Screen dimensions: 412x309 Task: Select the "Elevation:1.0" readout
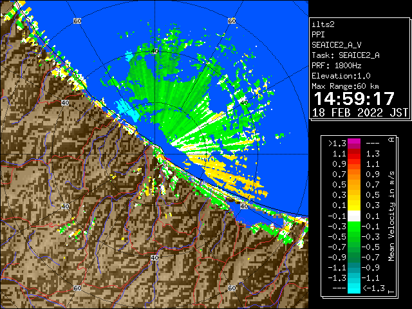coord(341,76)
